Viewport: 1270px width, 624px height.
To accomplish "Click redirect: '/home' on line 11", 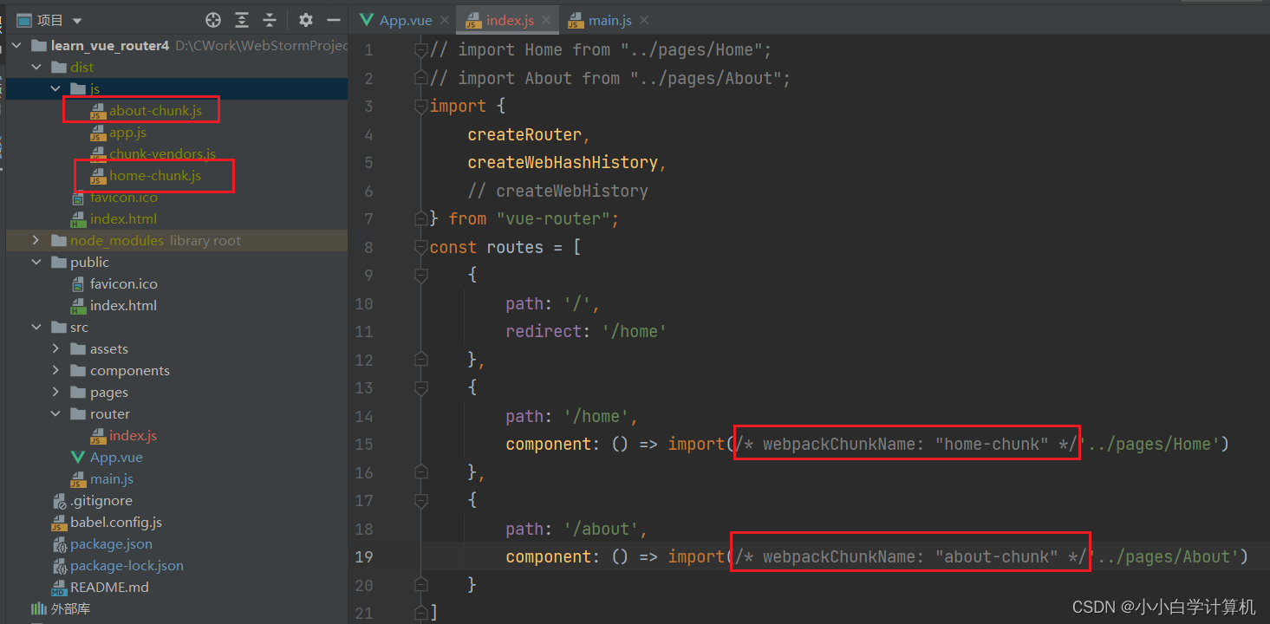I will [x=586, y=331].
